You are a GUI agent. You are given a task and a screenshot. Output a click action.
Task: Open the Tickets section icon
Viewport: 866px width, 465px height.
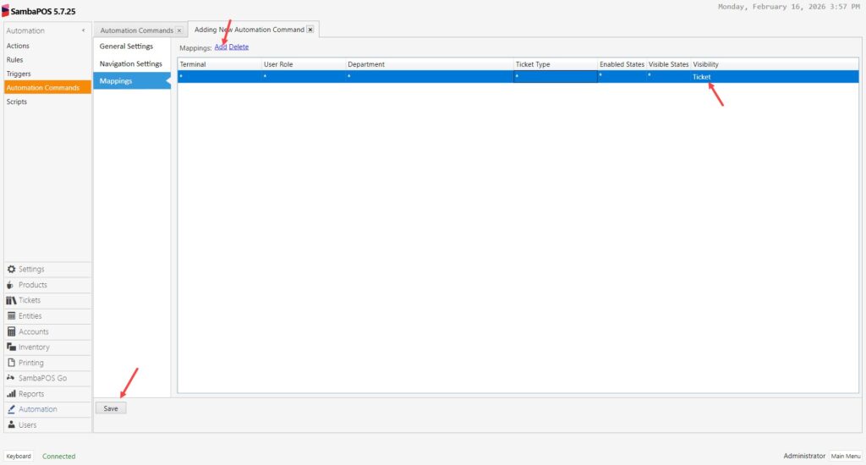coord(12,300)
